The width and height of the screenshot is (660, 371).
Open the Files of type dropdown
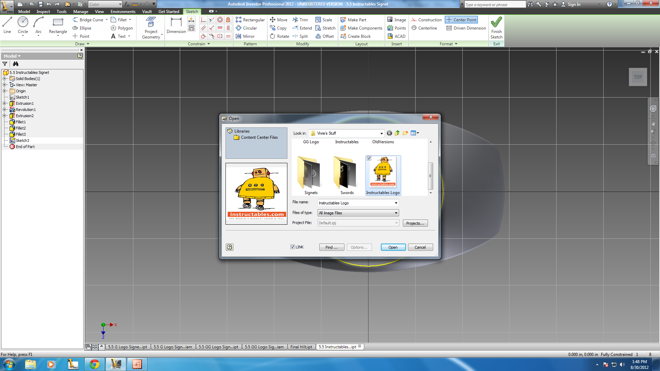[396, 213]
